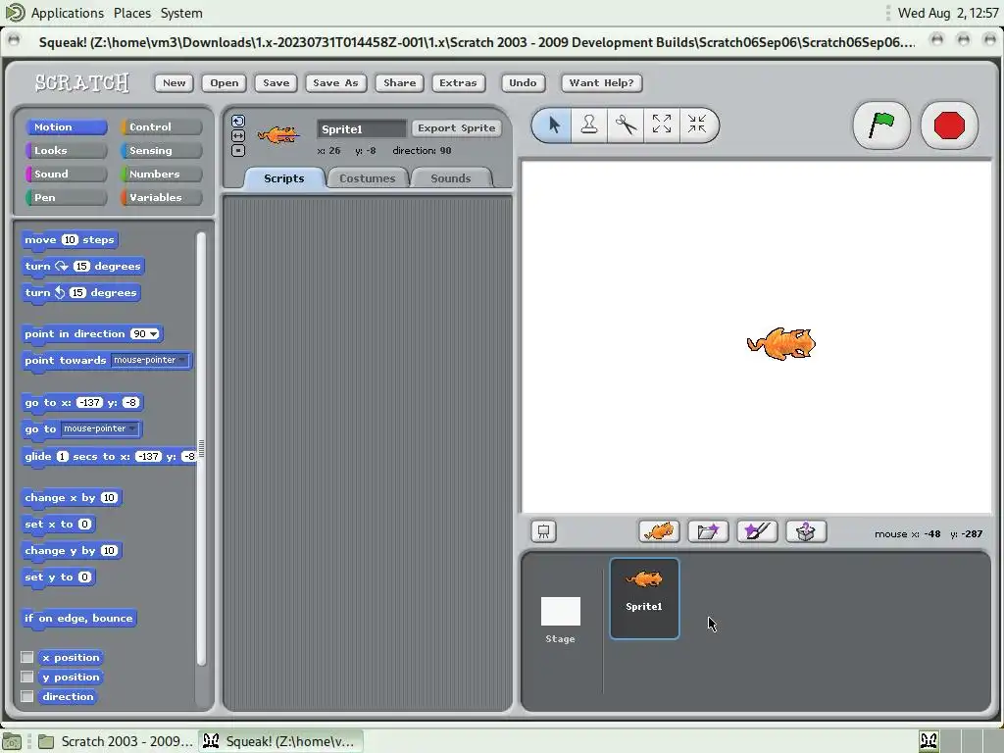This screenshot has width=1004, height=753.
Task: Click the clockwise turn arrow block
Action: 62,266
